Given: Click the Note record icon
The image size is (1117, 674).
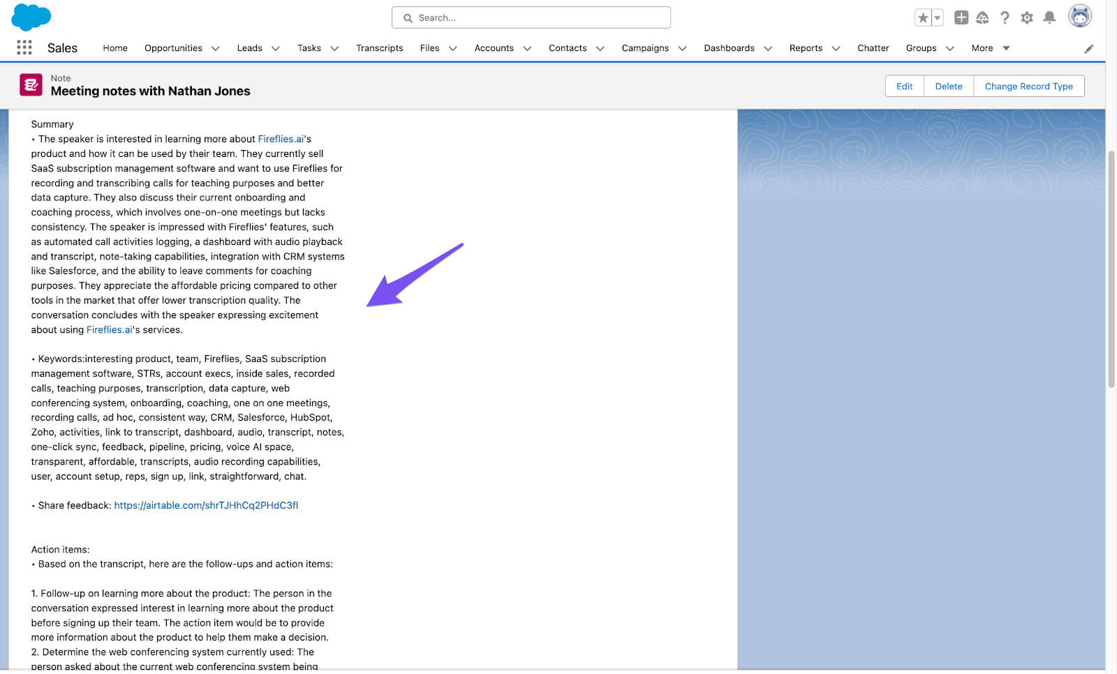Looking at the screenshot, I should click(x=31, y=85).
